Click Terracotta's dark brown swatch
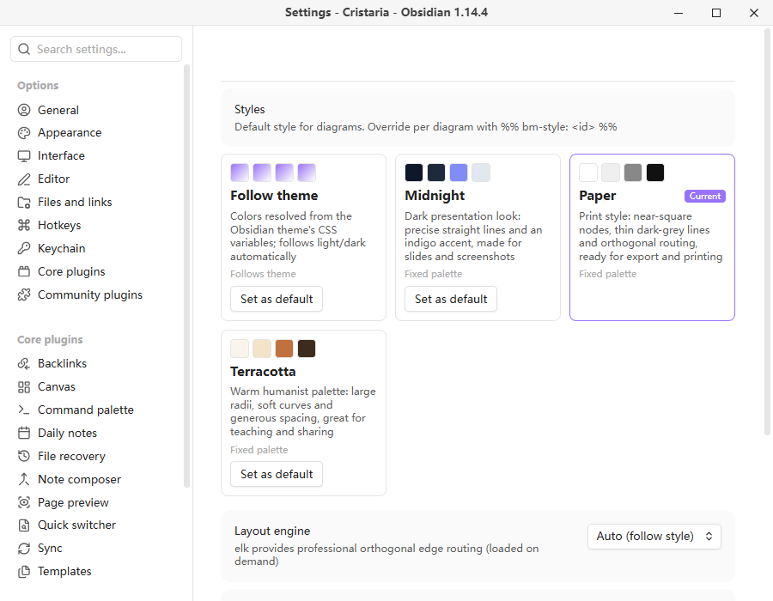 coord(307,349)
